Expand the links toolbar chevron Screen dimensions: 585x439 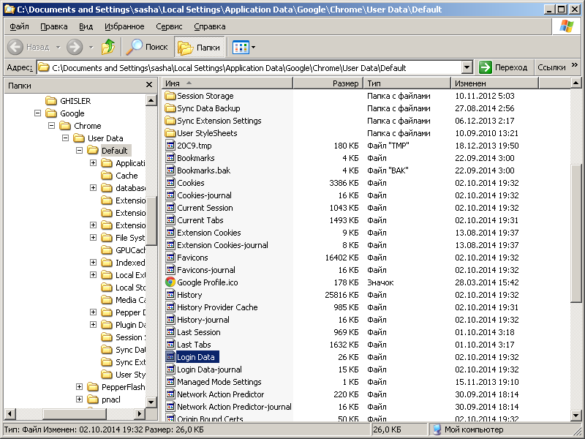click(575, 65)
